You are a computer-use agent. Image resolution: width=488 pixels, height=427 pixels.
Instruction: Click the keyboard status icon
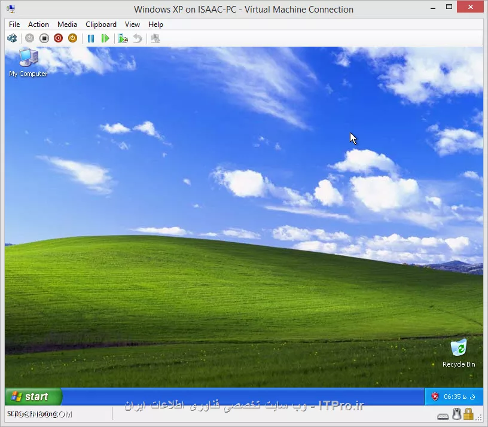tap(443, 416)
